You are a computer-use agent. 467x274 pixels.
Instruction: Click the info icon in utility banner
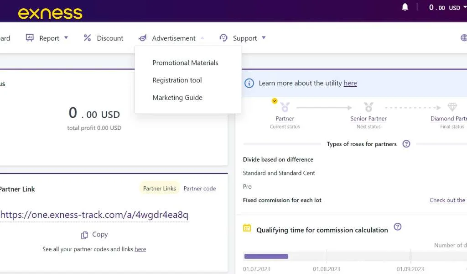(249, 83)
